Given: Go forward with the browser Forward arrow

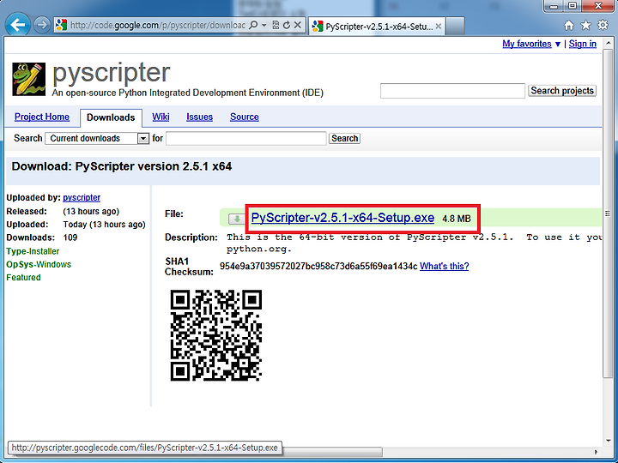Looking at the screenshot, I should [x=41, y=25].
